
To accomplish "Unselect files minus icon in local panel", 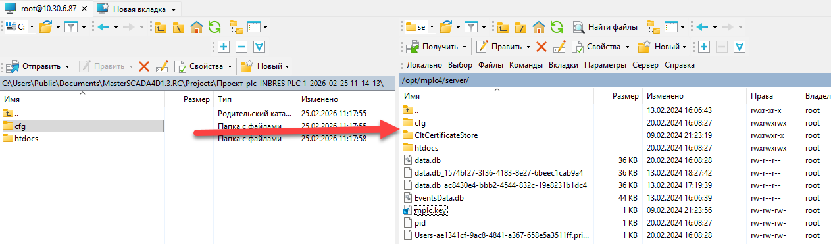I will tap(241, 47).
